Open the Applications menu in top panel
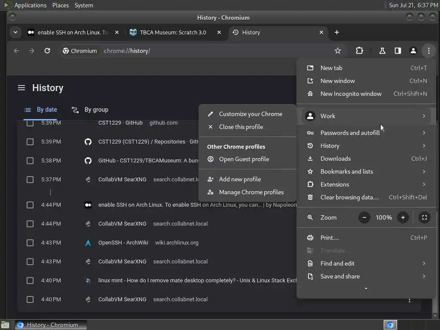Image resolution: width=440 pixels, height=330 pixels. 31,5
